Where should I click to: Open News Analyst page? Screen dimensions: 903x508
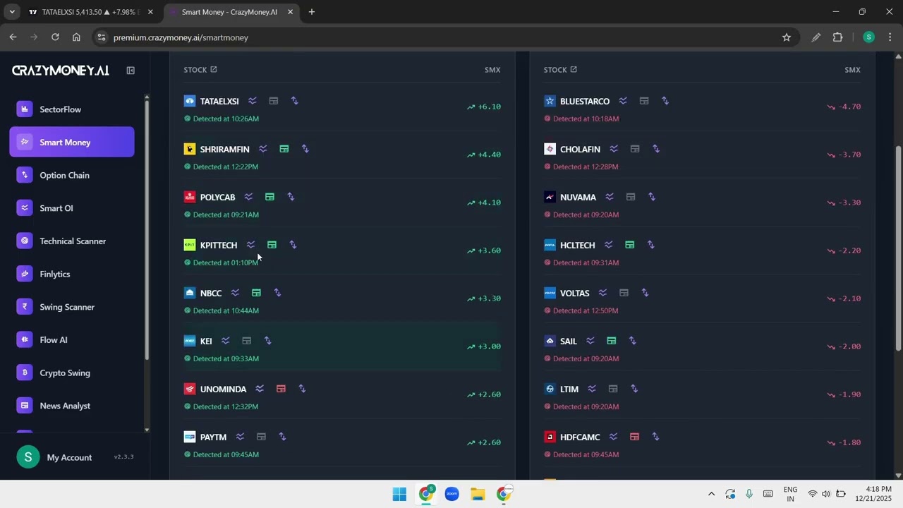pyautogui.click(x=71, y=406)
